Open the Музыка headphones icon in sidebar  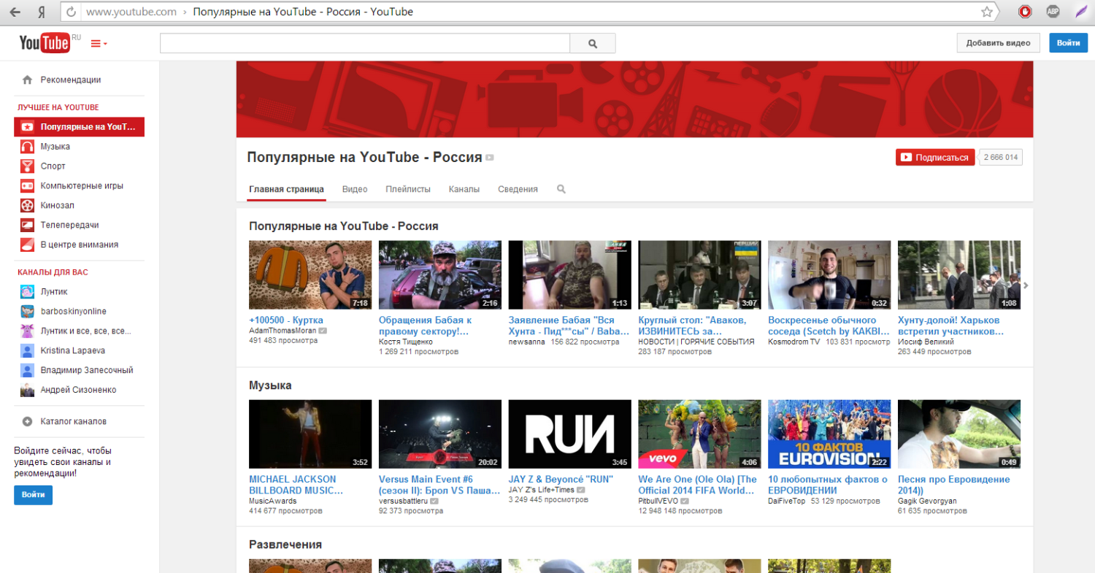[27, 147]
